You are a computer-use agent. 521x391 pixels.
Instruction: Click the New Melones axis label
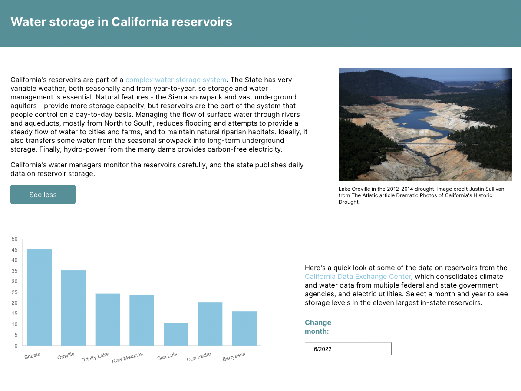(127, 358)
